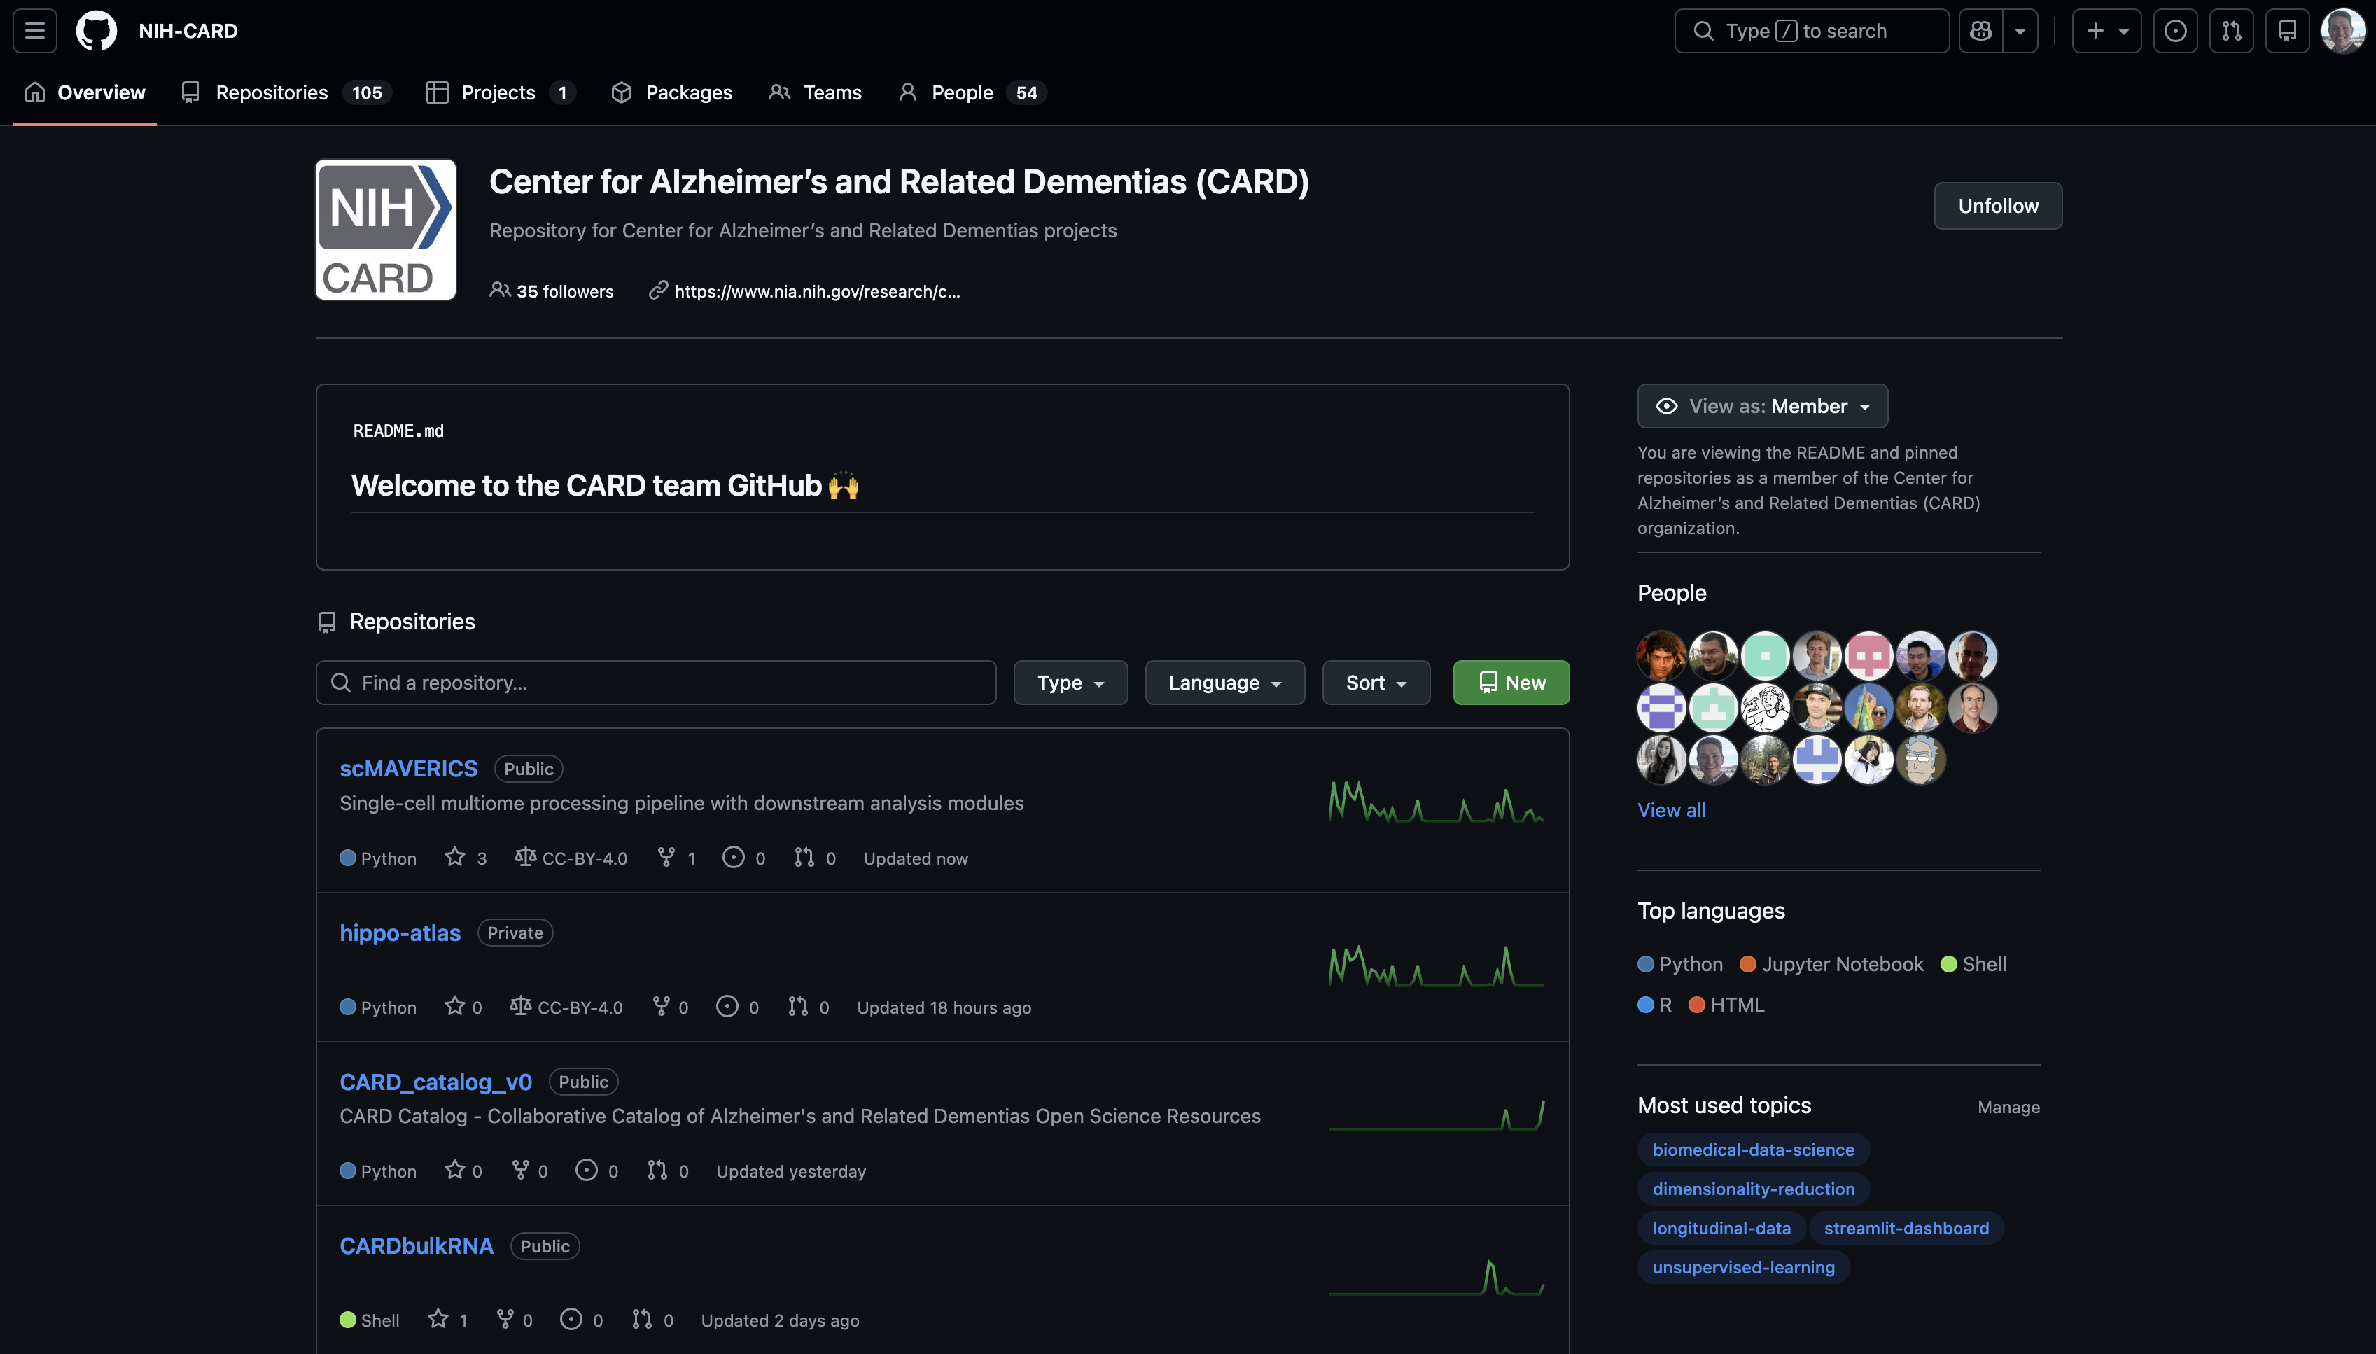Click the issues icon on CARD_catalog_v0
The width and height of the screenshot is (2376, 1354).
click(587, 1170)
